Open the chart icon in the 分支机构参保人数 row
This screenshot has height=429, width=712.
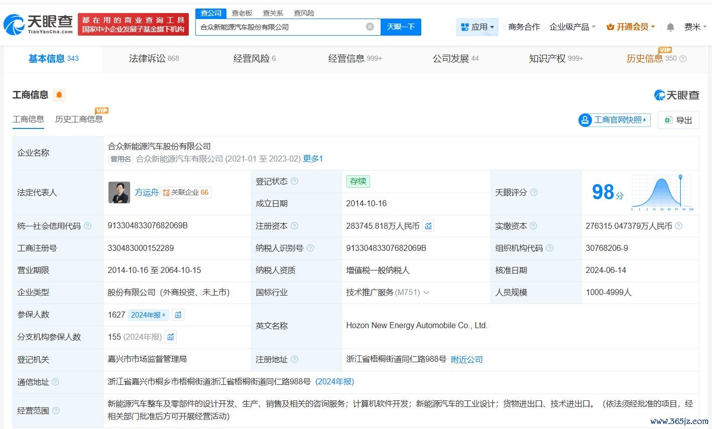(171, 337)
